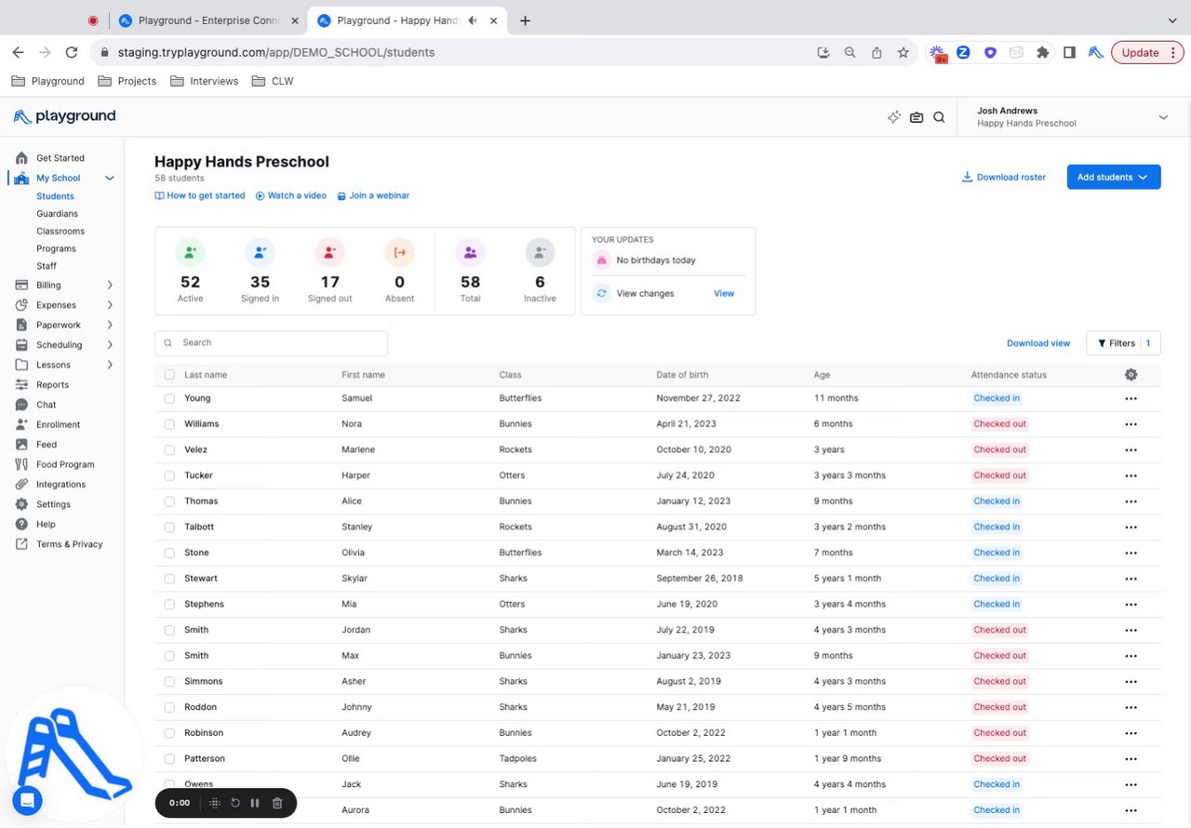This screenshot has height=828, width=1191.
Task: Check the box for Olivia Stone
Action: [169, 553]
